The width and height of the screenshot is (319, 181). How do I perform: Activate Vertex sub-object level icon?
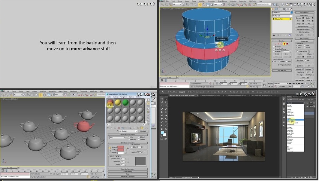click(x=275, y=44)
